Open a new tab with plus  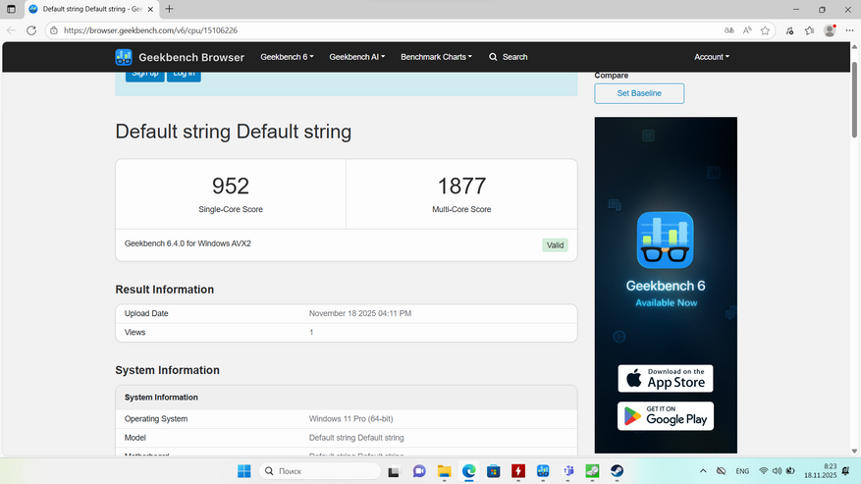pos(169,9)
